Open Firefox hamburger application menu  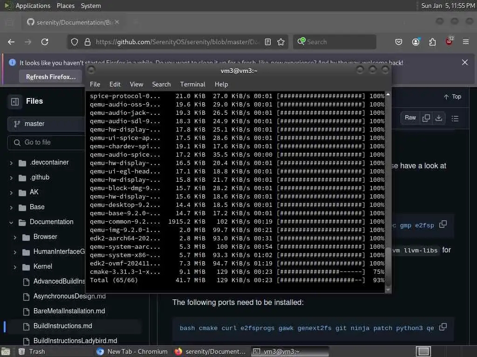point(466,42)
